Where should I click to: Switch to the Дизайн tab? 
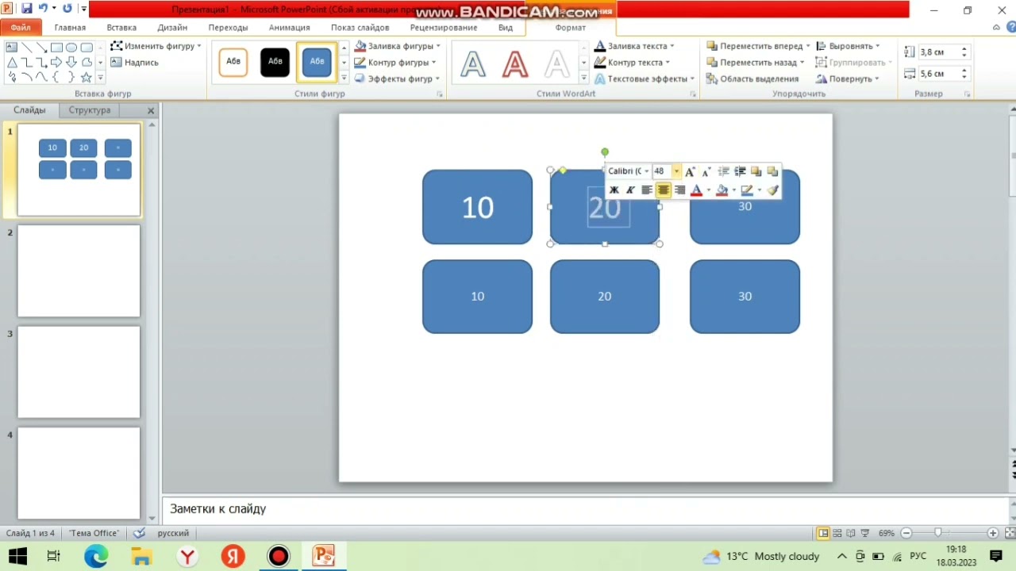click(x=172, y=27)
